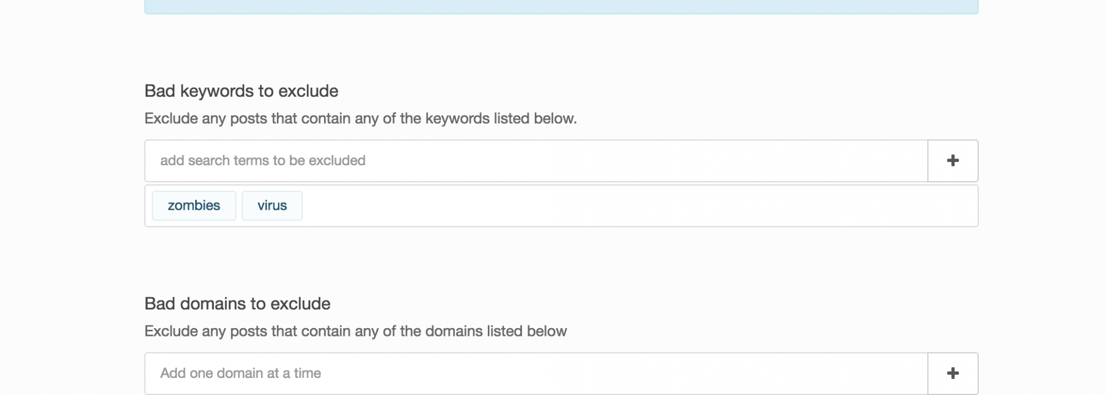The height and width of the screenshot is (395, 1106).
Task: Remove the 'zombies' keyword tag
Action: coord(194,206)
